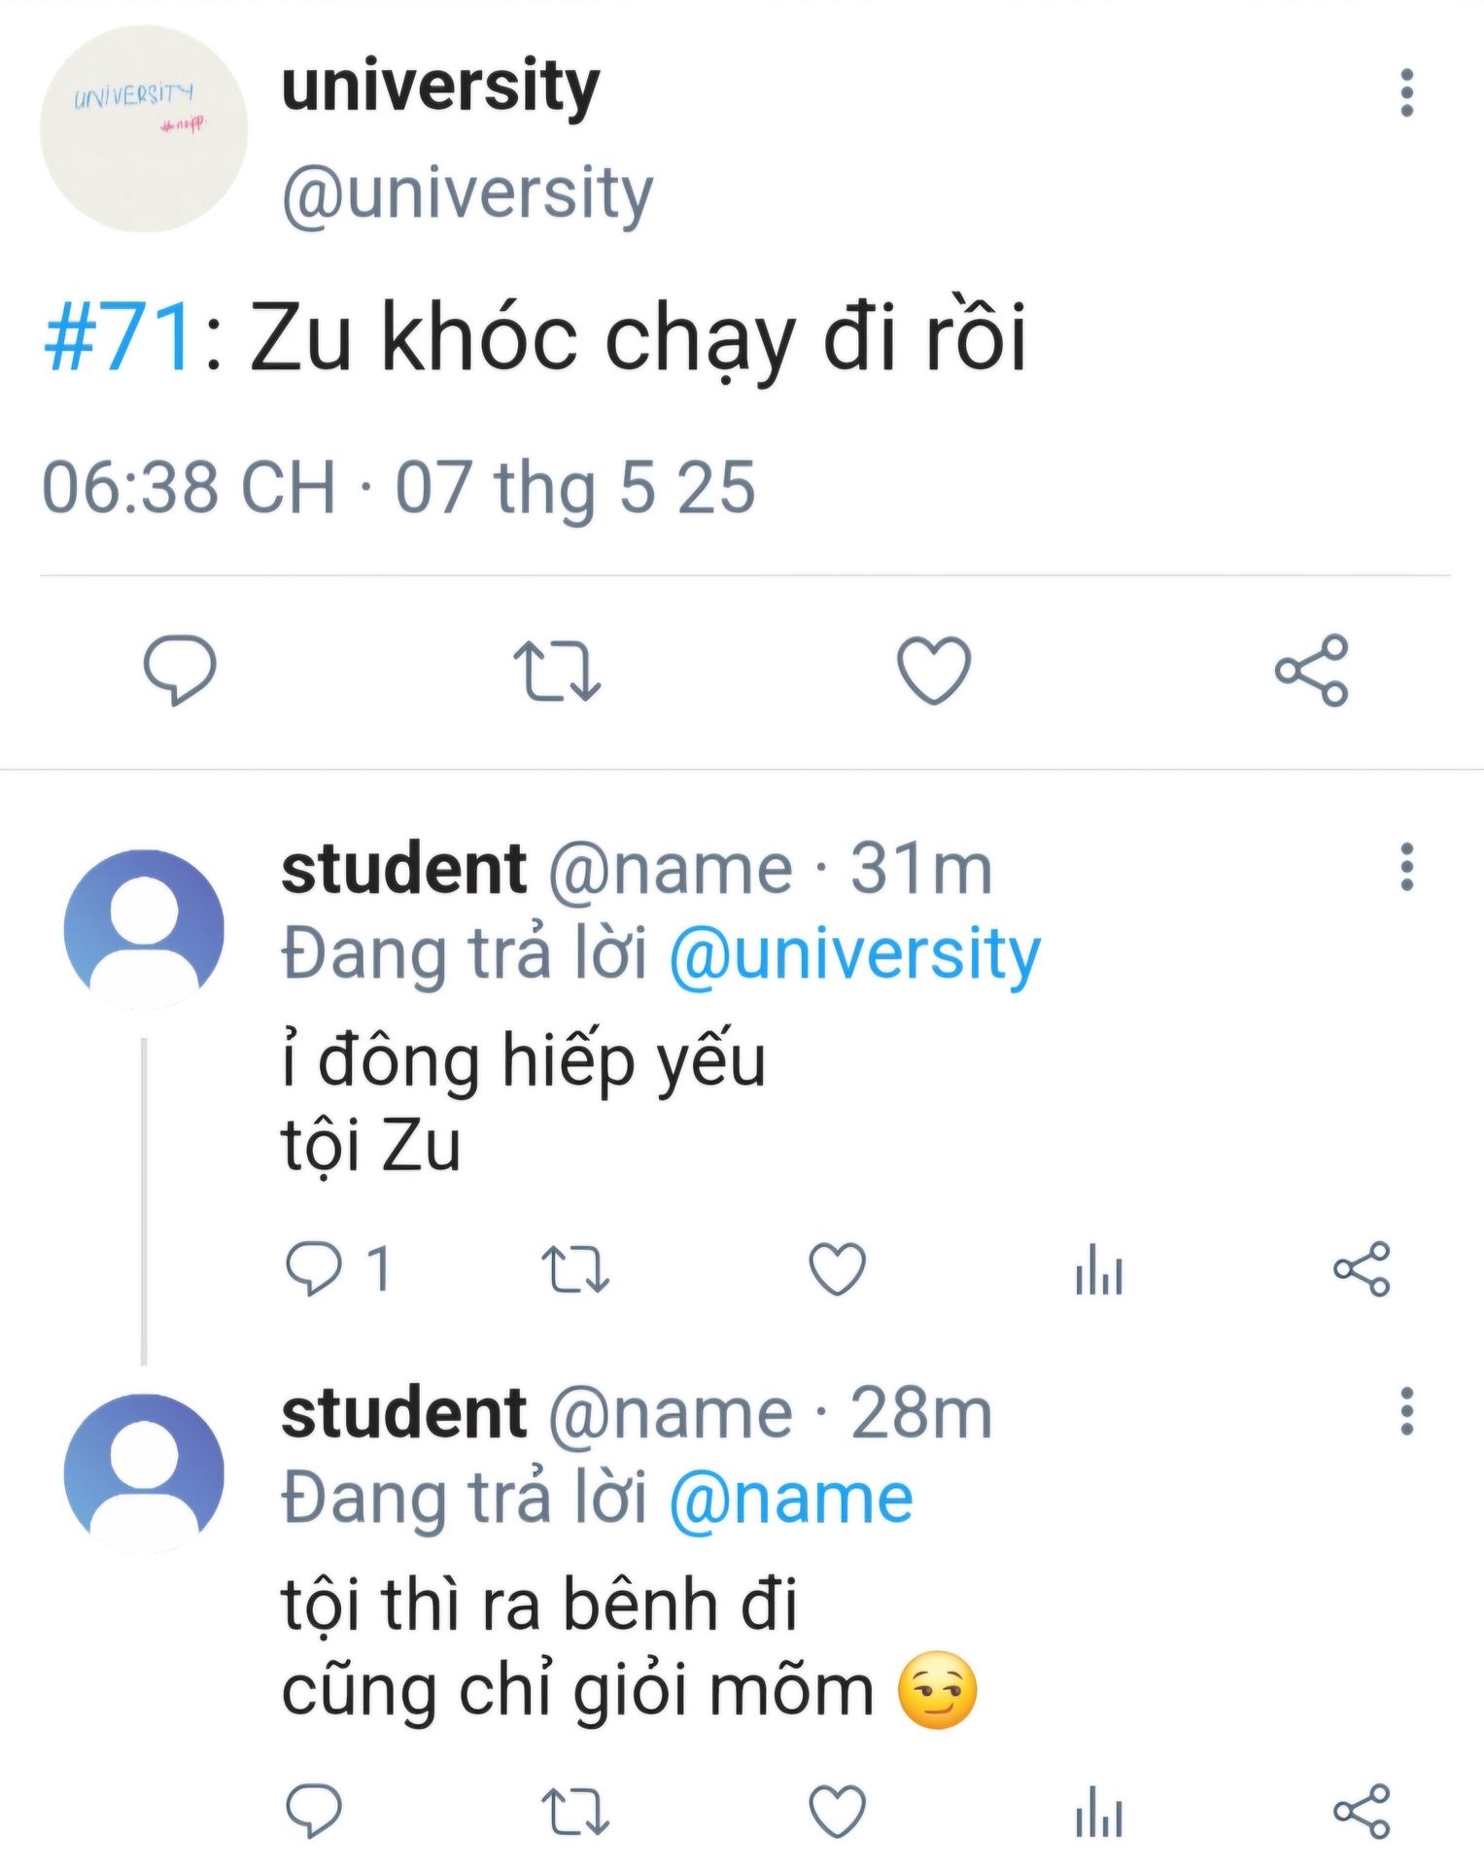Open the @university mention link
The width and height of the screenshot is (1484, 1866).
pos(854,954)
